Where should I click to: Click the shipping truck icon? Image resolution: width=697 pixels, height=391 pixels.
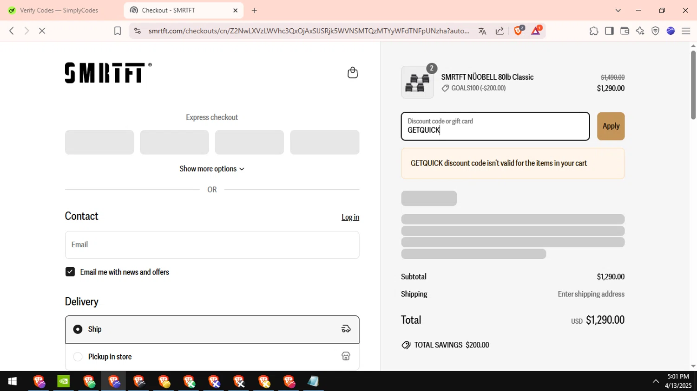(x=346, y=329)
